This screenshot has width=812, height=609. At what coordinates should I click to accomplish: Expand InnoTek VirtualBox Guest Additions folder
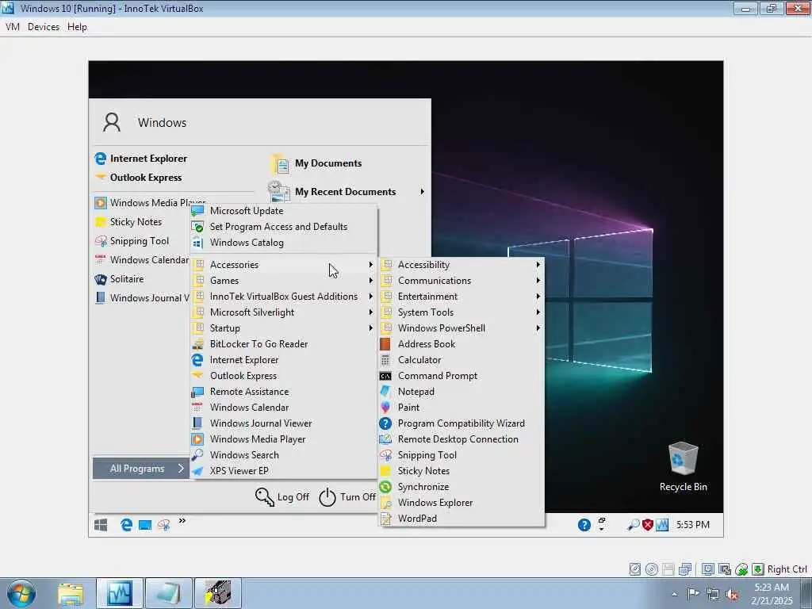(283, 297)
